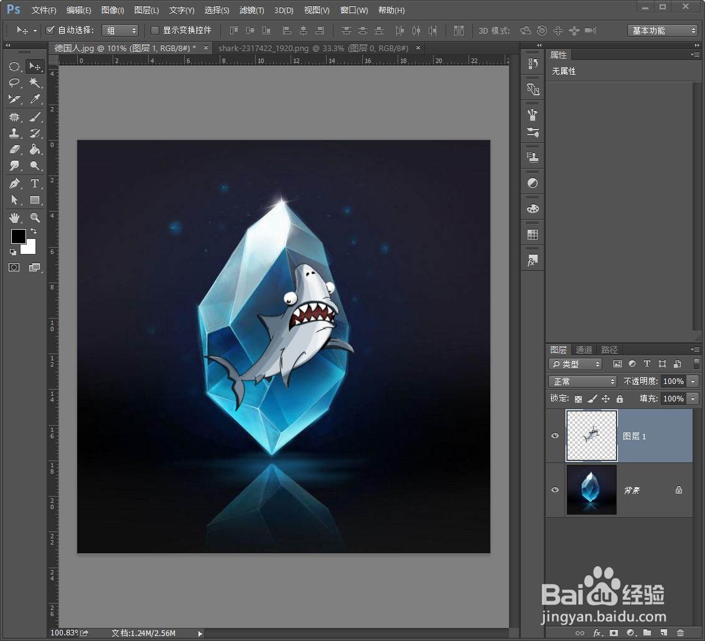Open the layer blend mode 正常 dropdown
The width and height of the screenshot is (705, 641).
[x=582, y=381]
